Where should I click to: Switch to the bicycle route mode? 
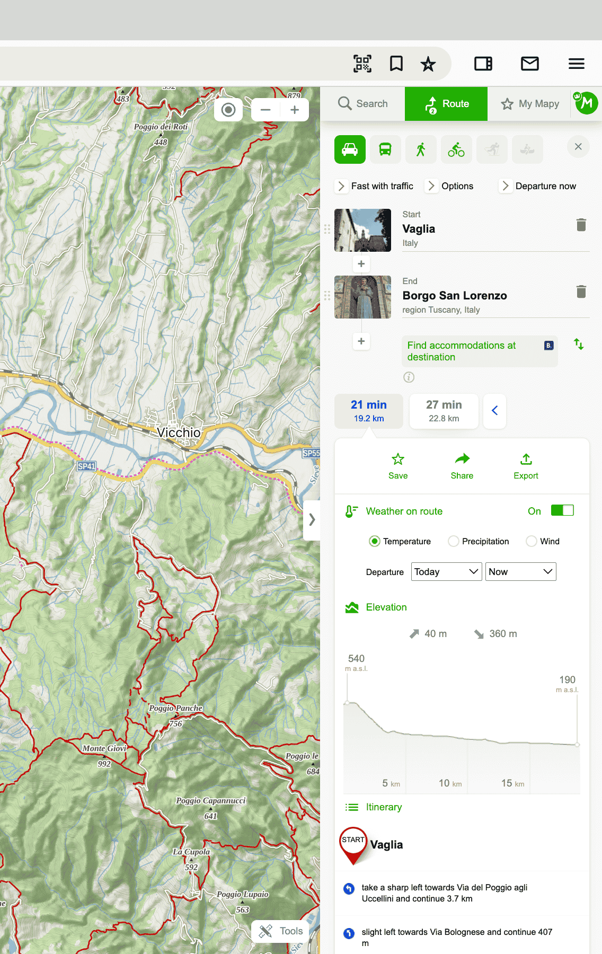coord(456,149)
